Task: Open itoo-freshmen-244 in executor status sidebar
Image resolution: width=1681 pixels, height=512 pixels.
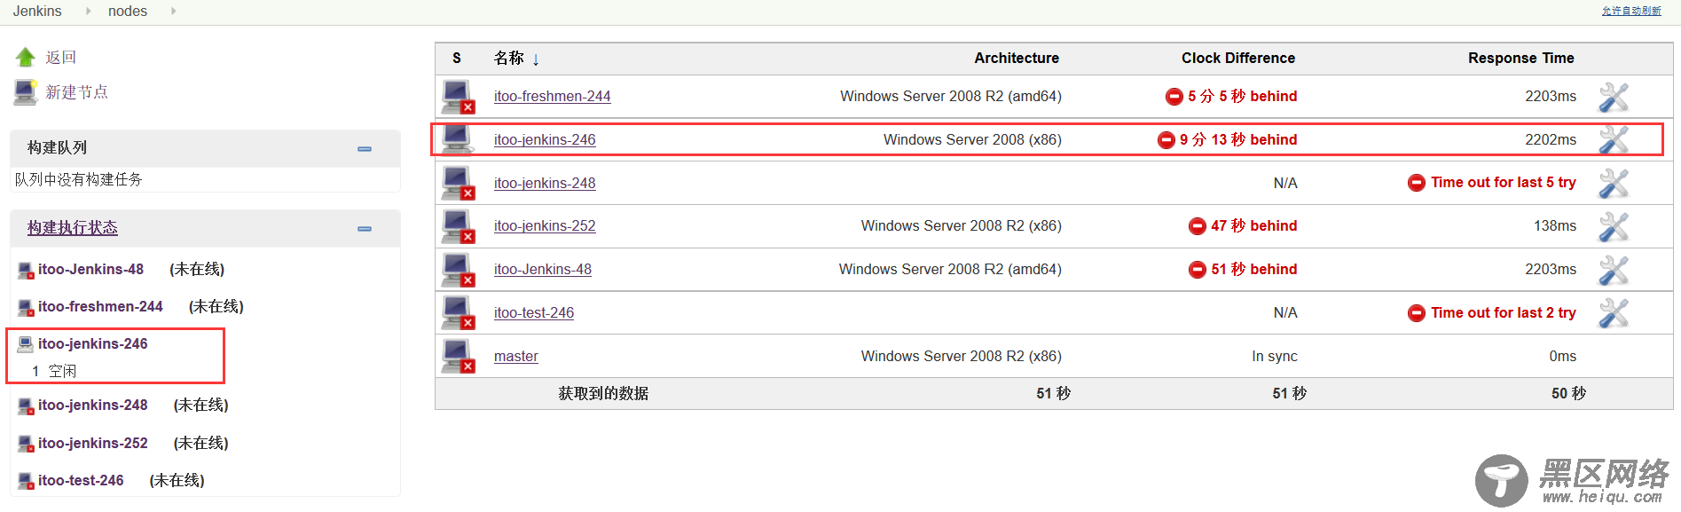Action: click(100, 306)
